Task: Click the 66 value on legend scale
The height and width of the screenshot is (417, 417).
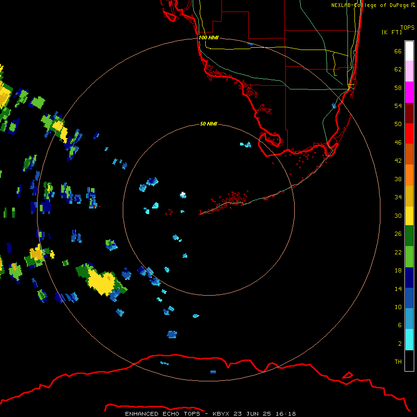Action: 398,51
